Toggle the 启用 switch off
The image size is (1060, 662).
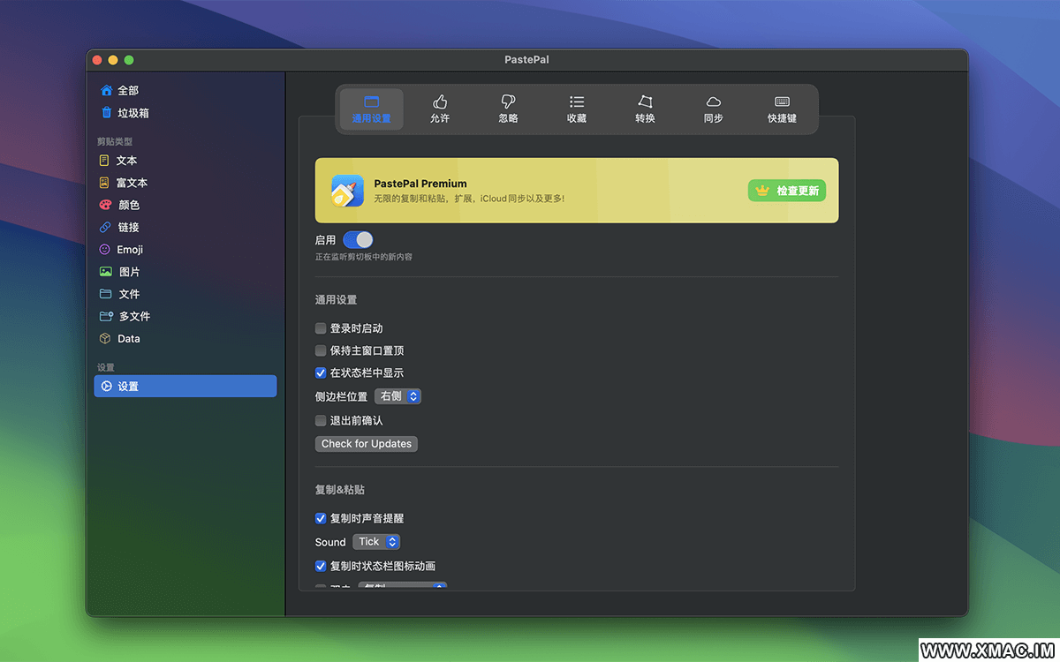[358, 240]
